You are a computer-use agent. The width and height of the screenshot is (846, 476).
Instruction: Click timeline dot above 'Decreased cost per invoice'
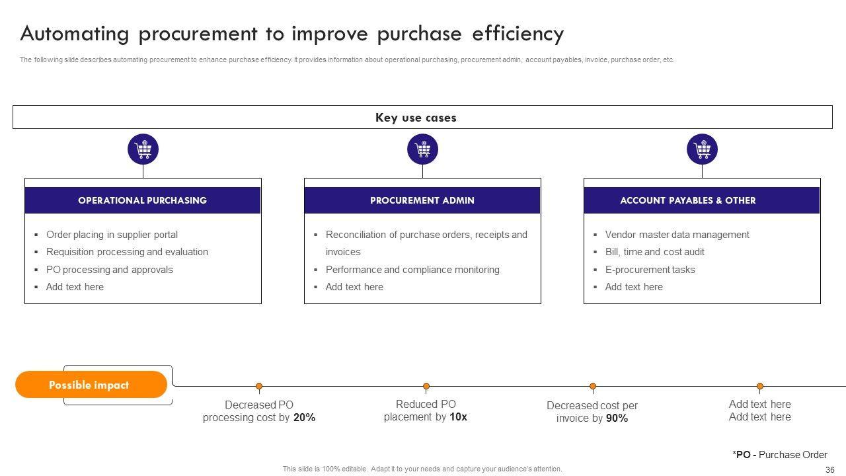593,386
